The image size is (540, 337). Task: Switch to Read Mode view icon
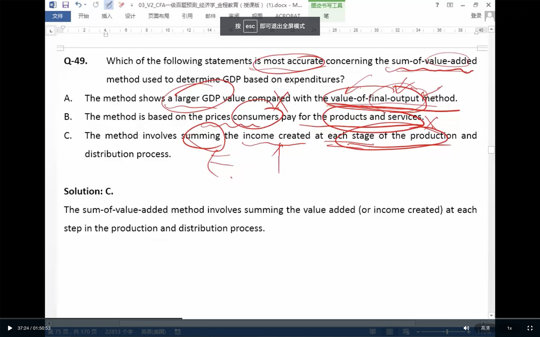pyautogui.click(x=373, y=332)
